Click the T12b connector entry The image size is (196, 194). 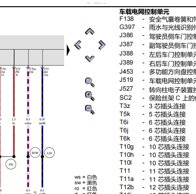pyautogui.click(x=154, y=187)
